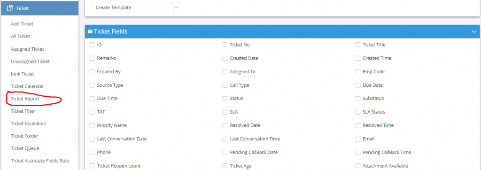Open Ticket Associate Fields Rule
The height and width of the screenshot is (170, 481).
(x=40, y=161)
